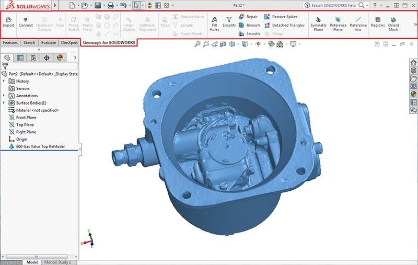Image resolution: width=418 pixels, height=265 pixels.
Task: Expand the History node in feature tree
Action: click(5, 81)
